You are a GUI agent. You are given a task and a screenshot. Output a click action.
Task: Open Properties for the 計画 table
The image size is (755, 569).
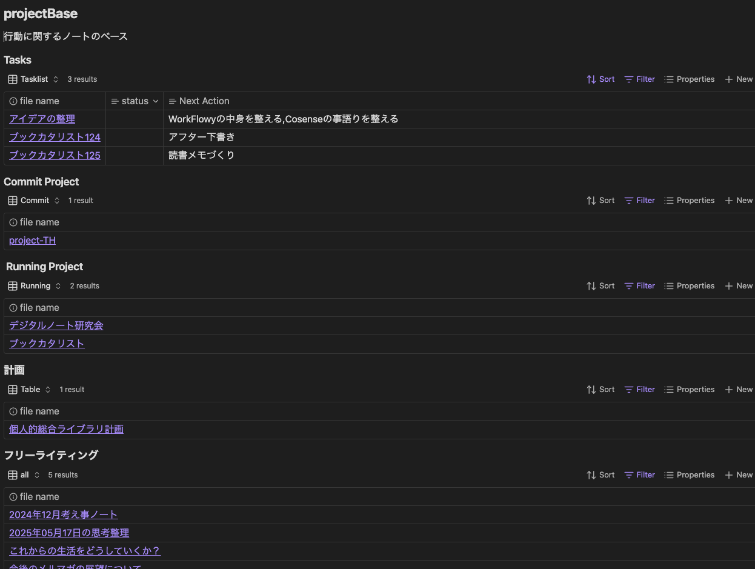pyautogui.click(x=689, y=390)
